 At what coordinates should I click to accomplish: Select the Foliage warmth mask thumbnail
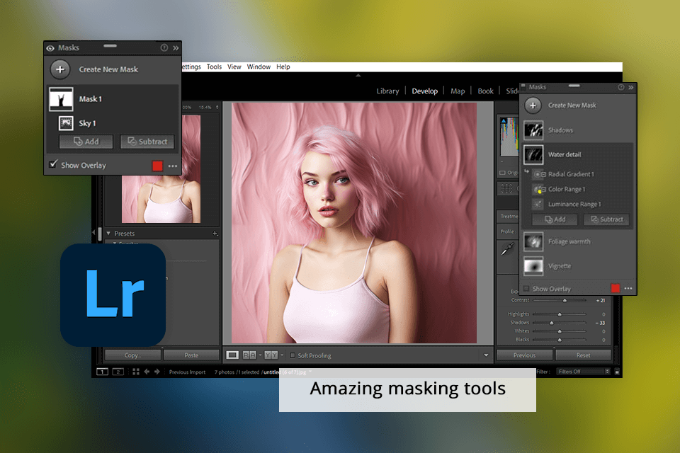point(533,242)
